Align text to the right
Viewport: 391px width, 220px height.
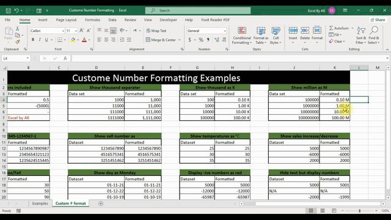[x=113, y=40]
